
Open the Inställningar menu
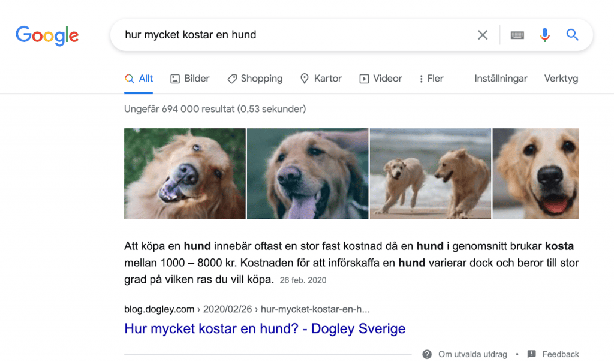(501, 79)
